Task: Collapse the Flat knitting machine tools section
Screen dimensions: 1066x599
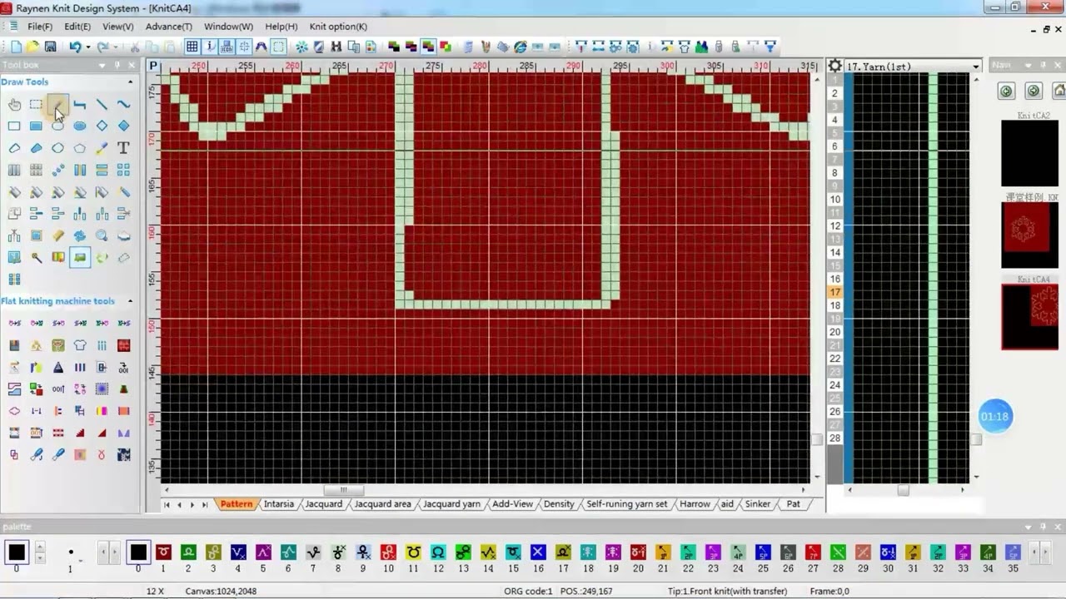Action: pos(130,301)
